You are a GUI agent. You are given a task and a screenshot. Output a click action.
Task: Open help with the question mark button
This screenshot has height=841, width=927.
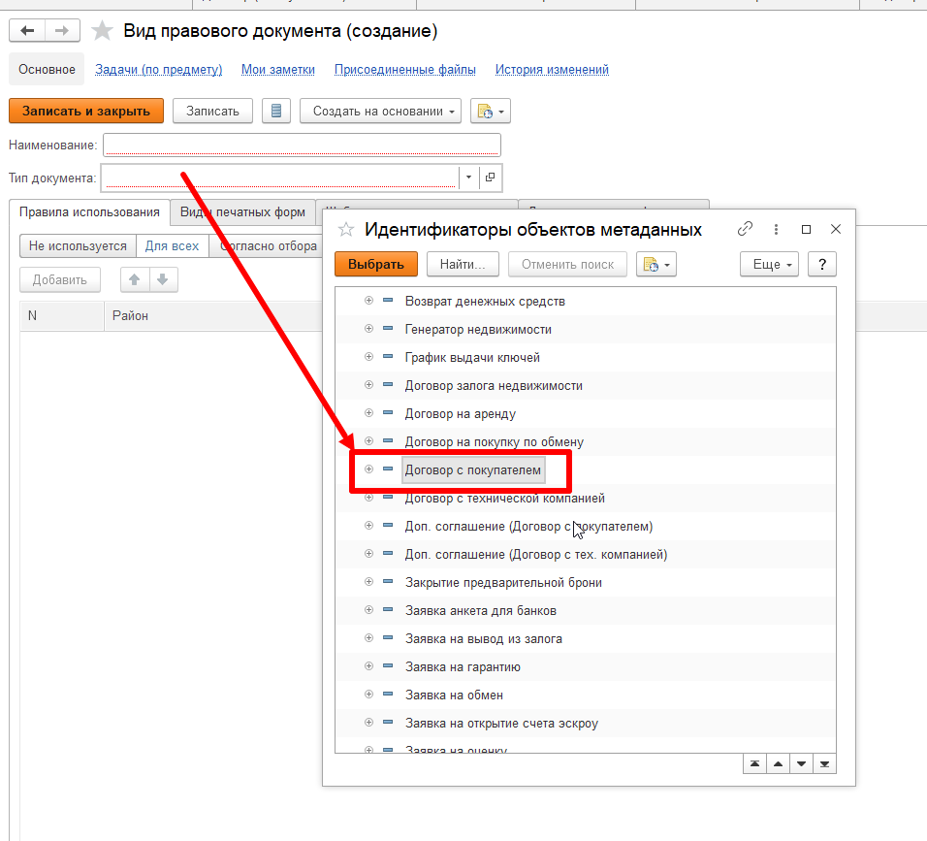coord(821,264)
